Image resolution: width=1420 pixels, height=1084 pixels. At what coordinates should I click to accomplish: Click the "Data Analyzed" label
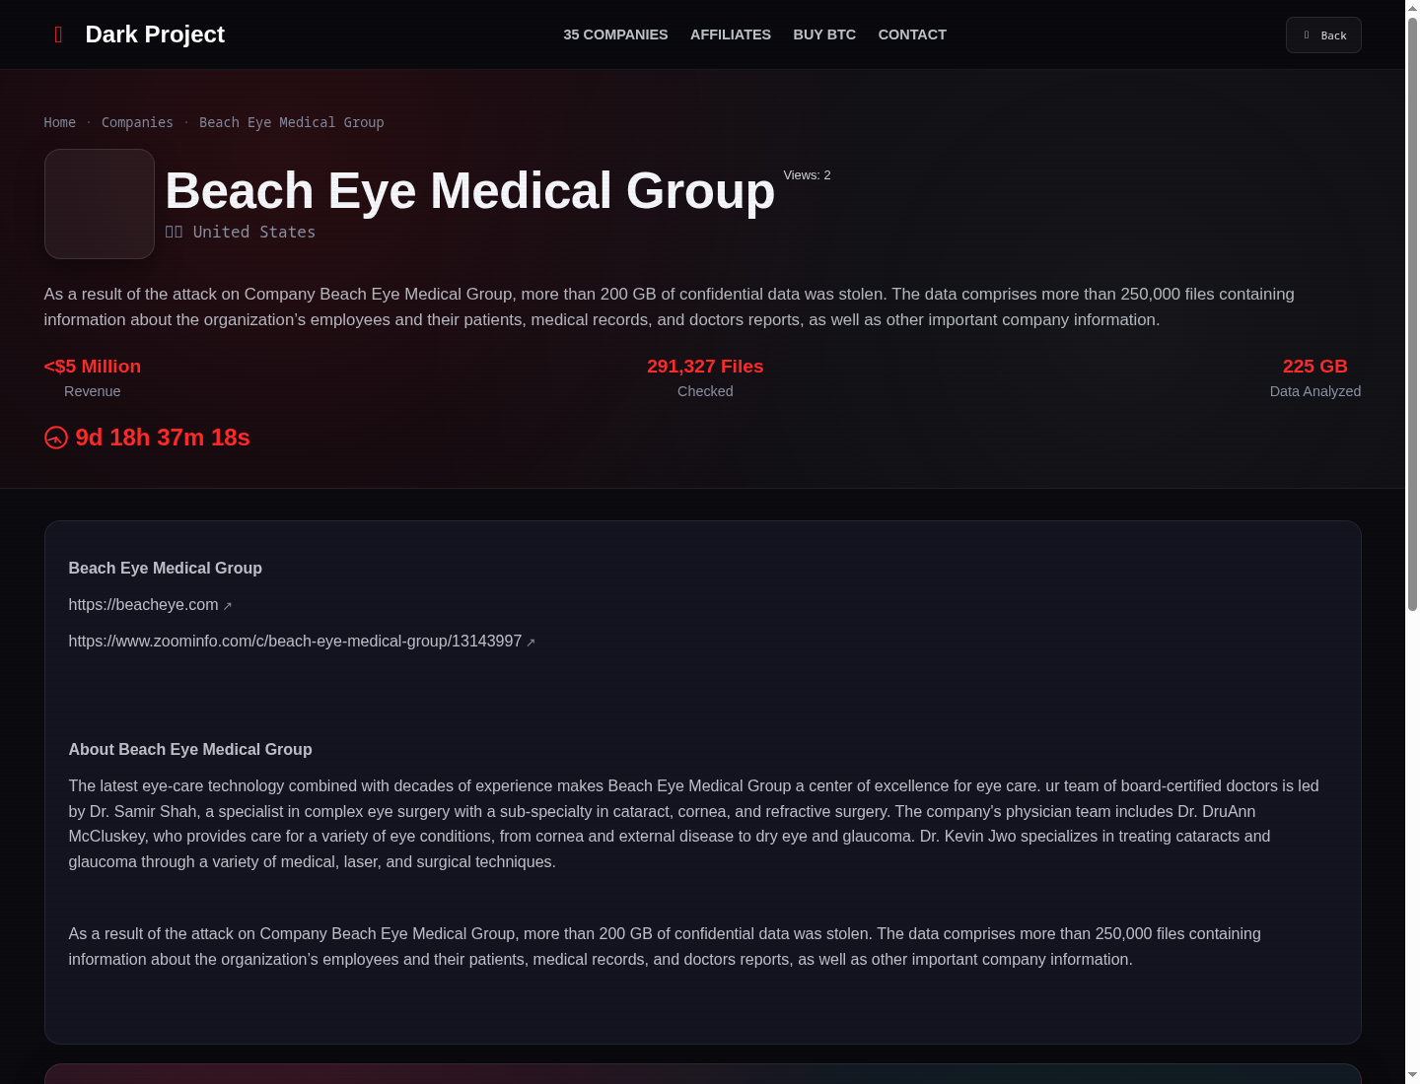(1315, 391)
